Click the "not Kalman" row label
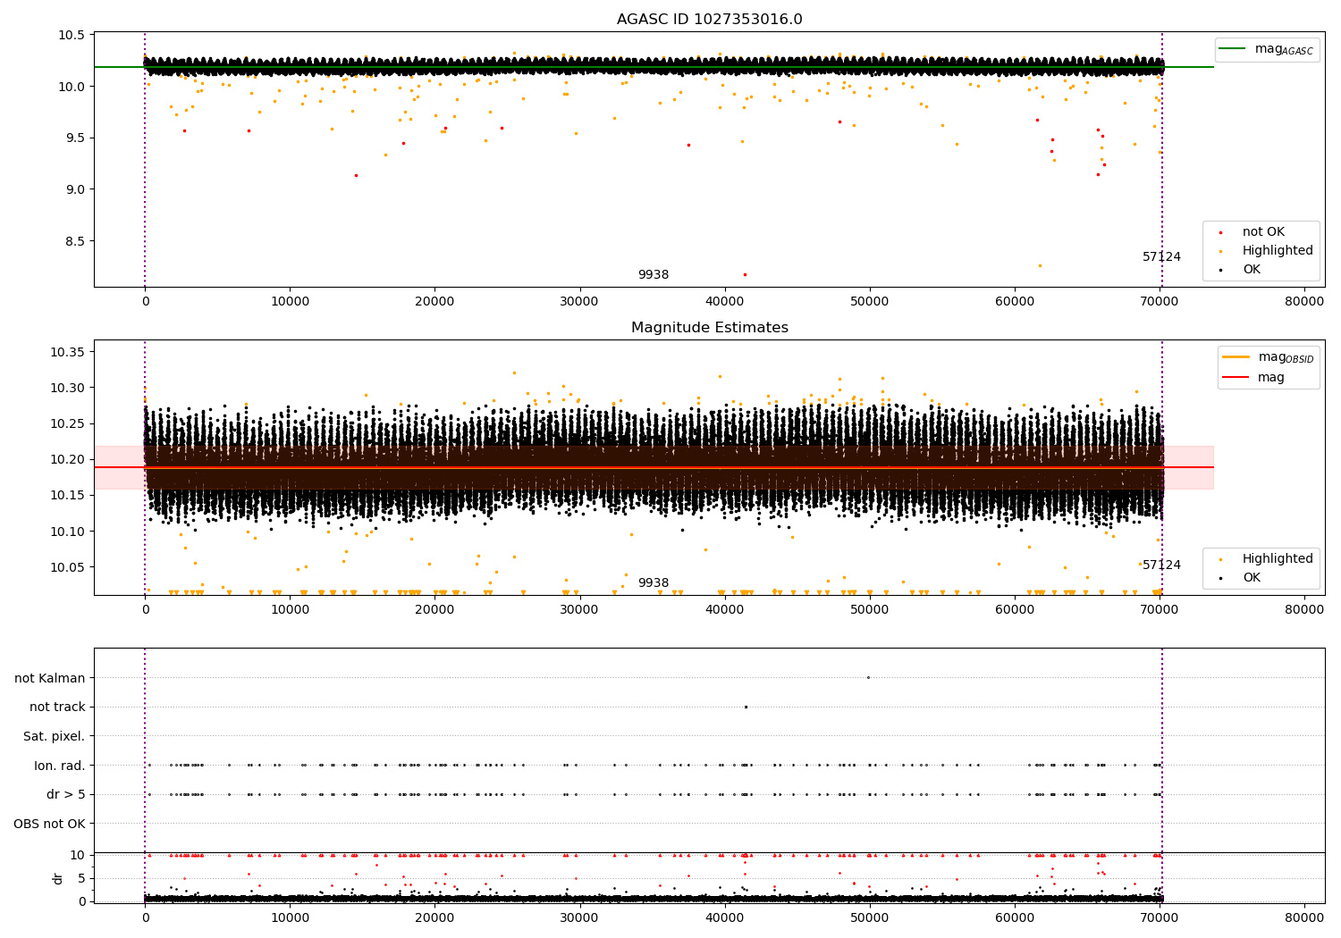The height and width of the screenshot is (938, 1341). pos(50,678)
